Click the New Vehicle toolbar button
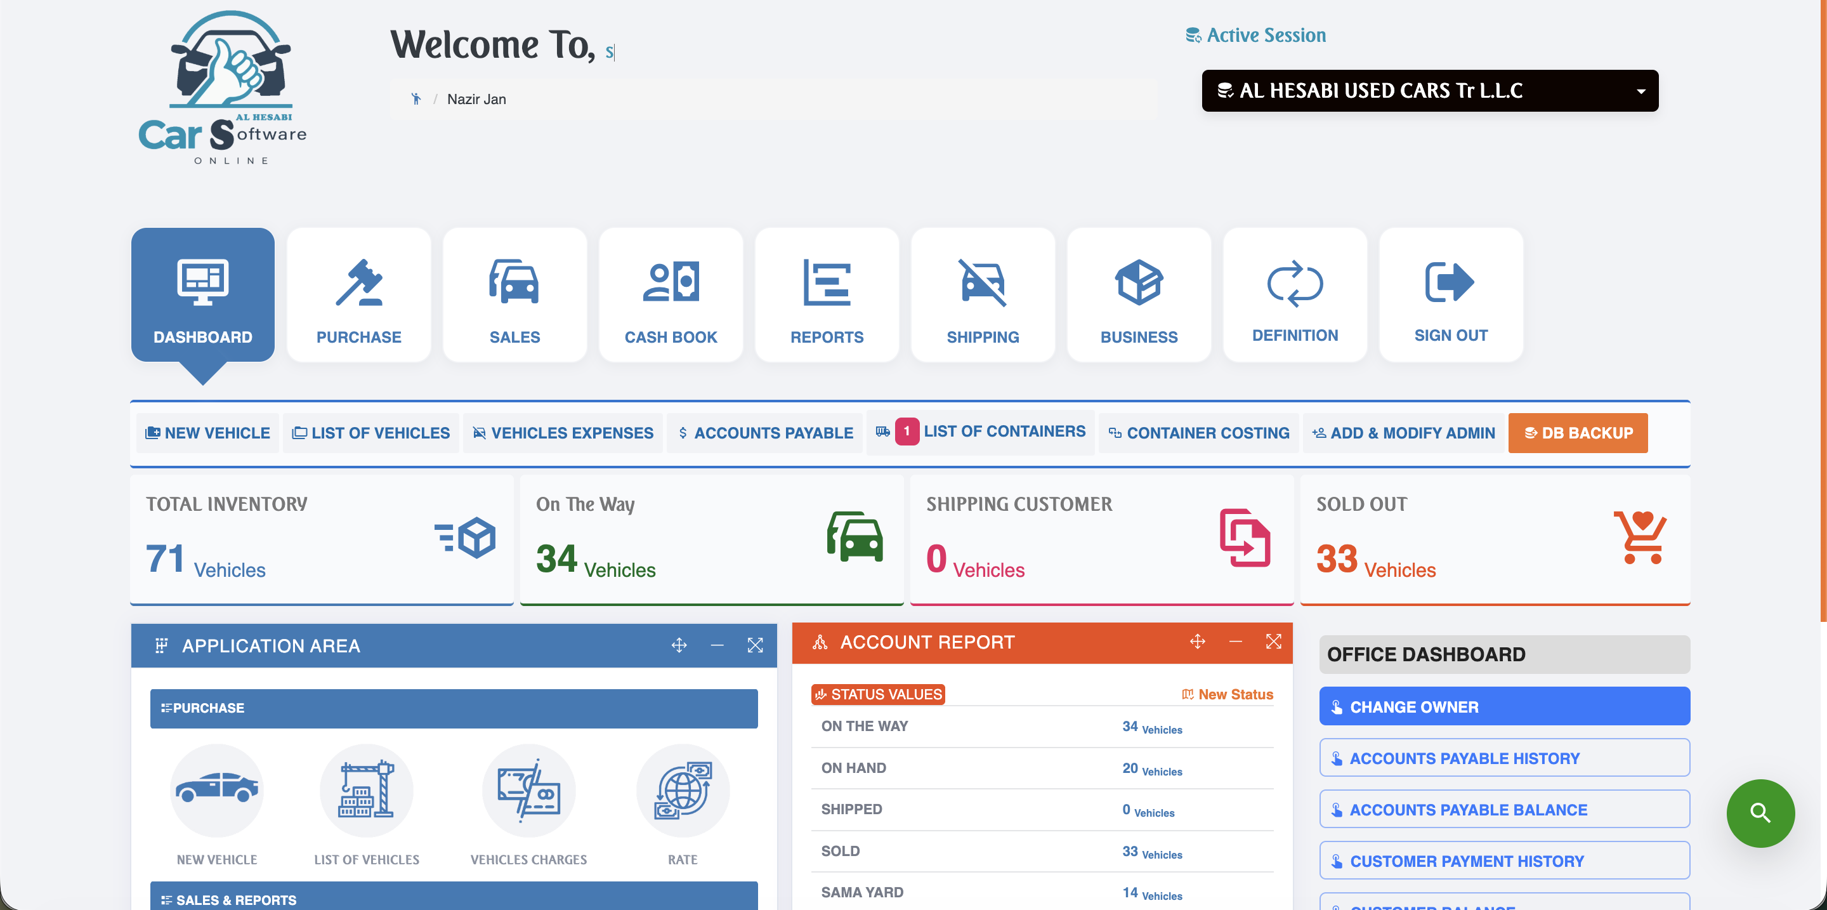Image resolution: width=1827 pixels, height=910 pixels. coord(207,433)
